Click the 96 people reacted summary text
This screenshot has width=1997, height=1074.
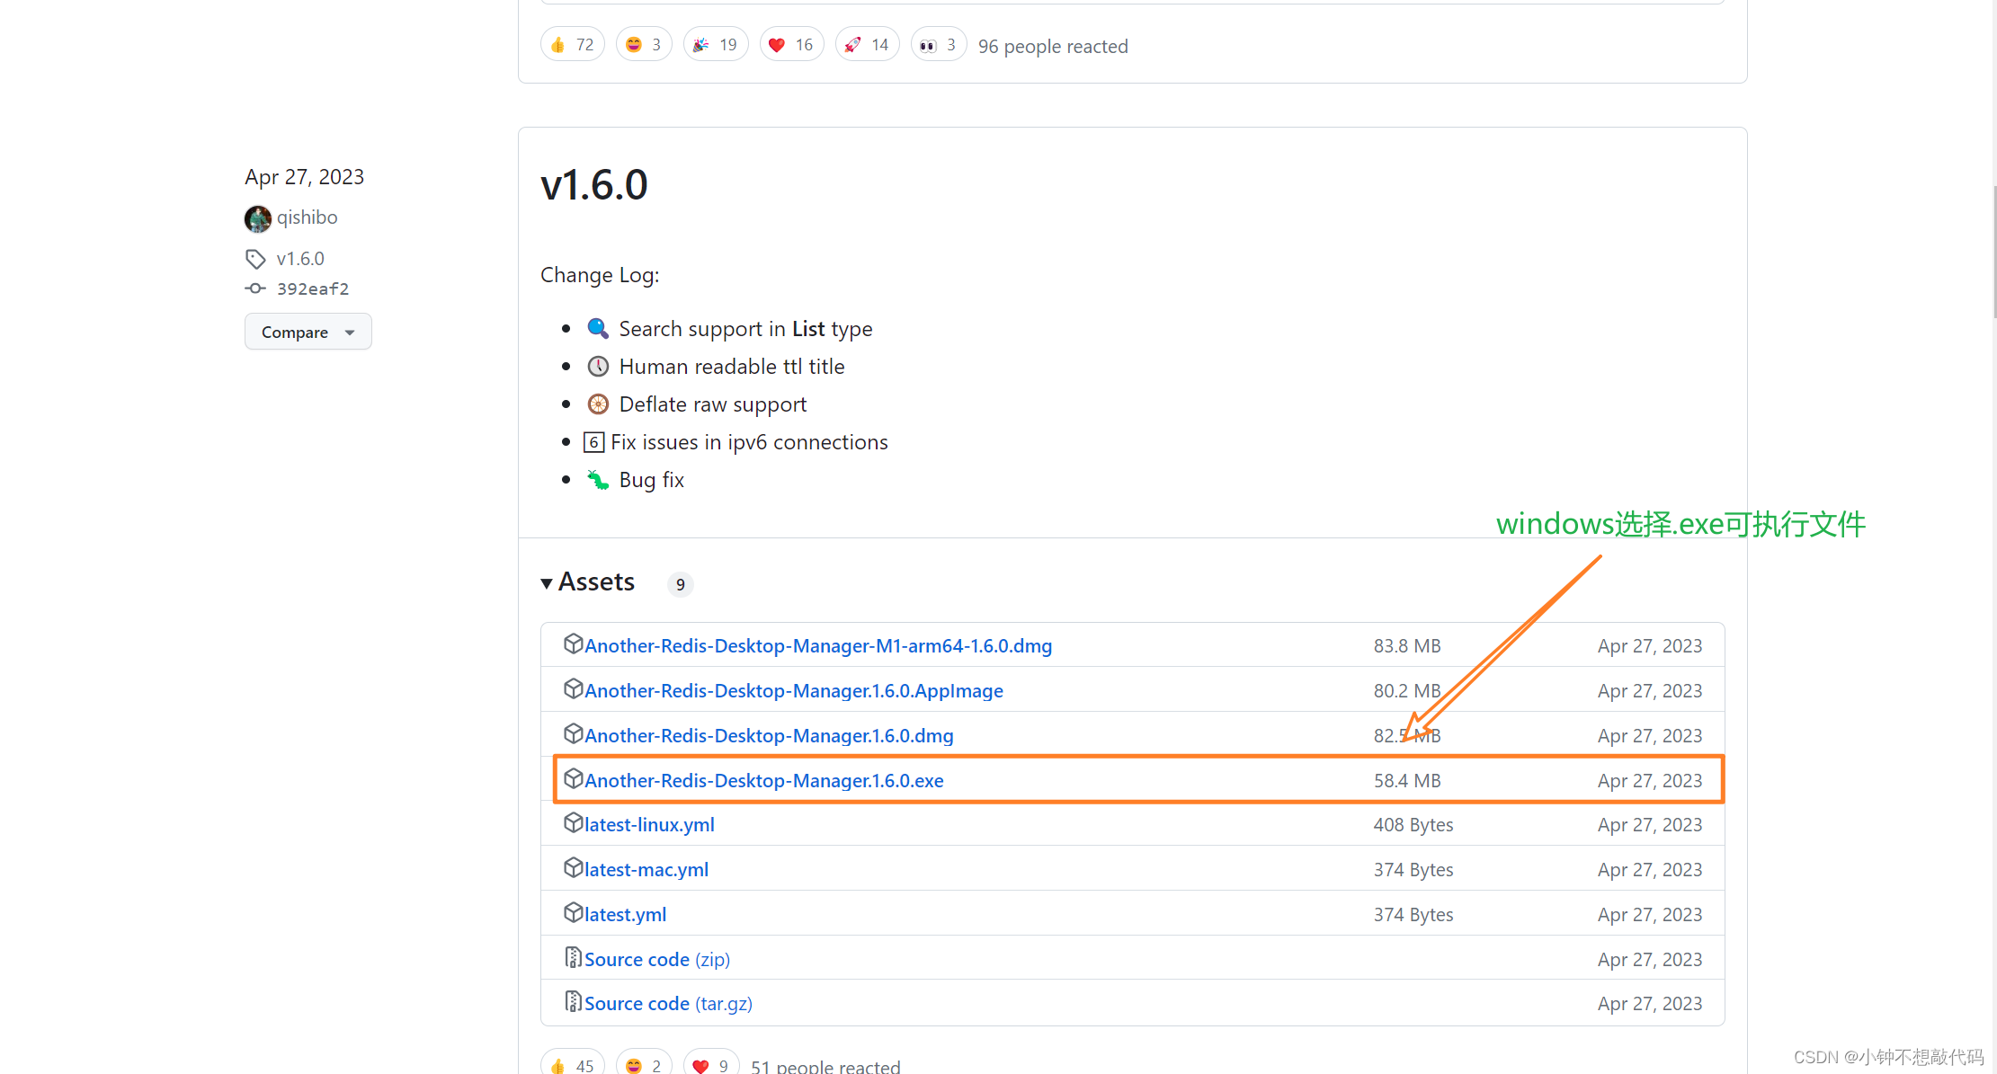coord(1053,47)
